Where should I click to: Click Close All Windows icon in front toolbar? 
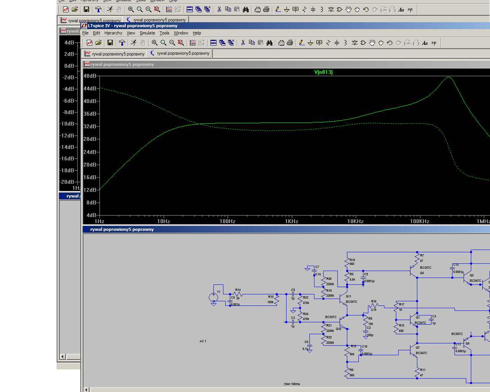click(x=231, y=43)
